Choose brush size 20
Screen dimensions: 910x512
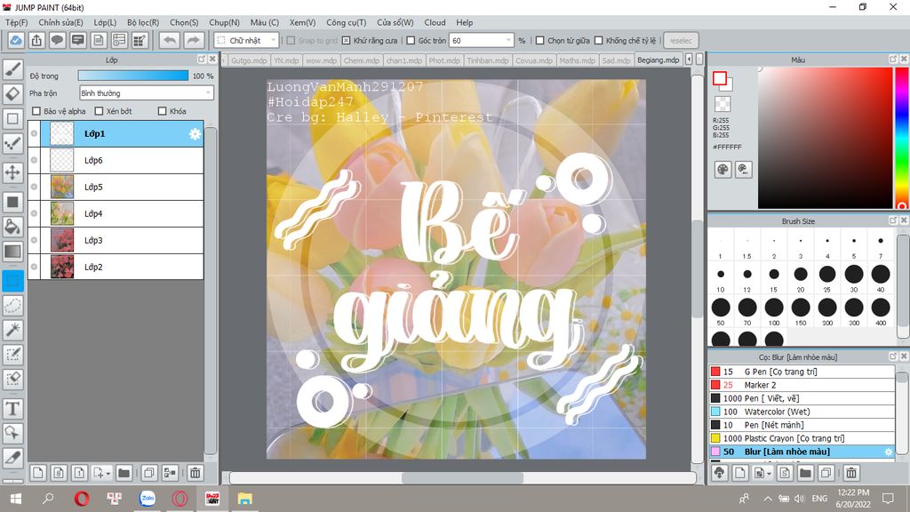click(x=801, y=278)
